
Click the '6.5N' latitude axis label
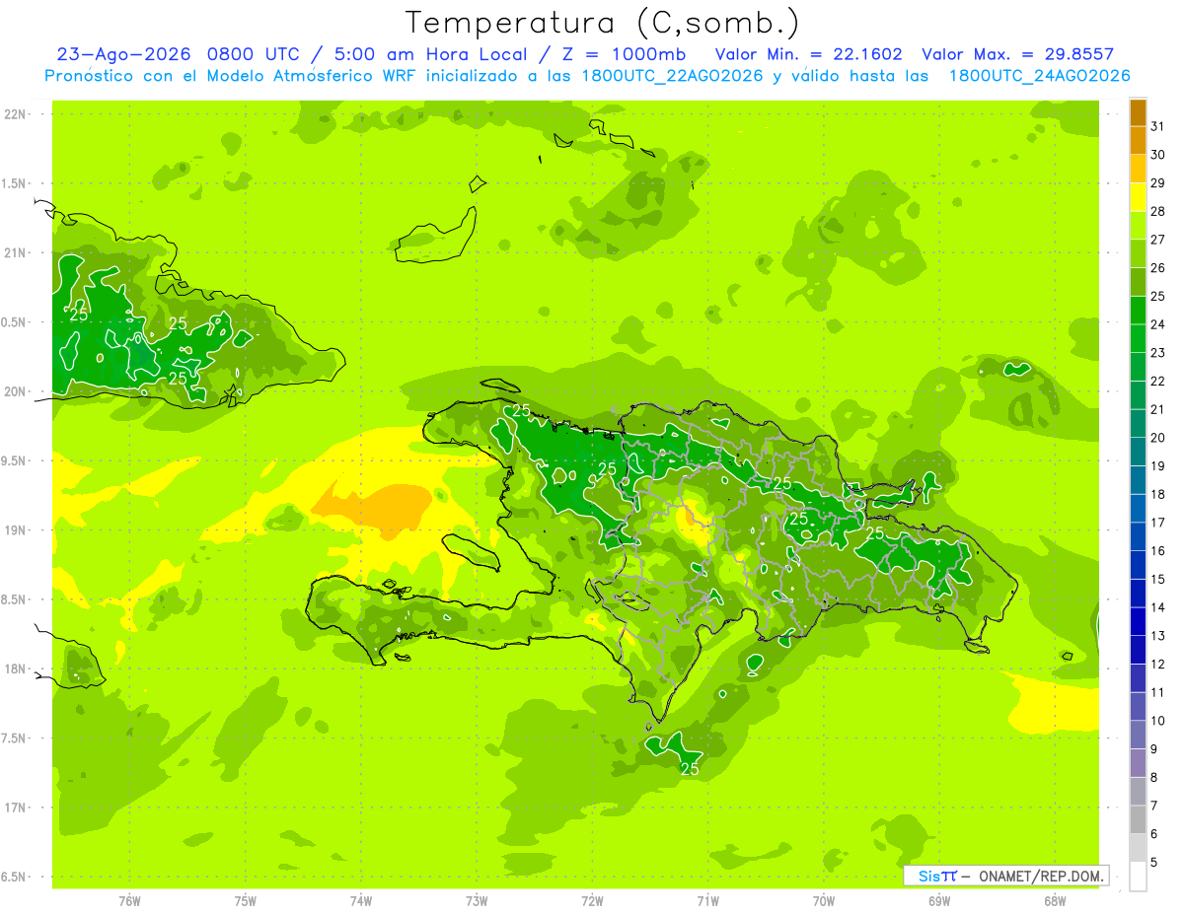coord(14,878)
